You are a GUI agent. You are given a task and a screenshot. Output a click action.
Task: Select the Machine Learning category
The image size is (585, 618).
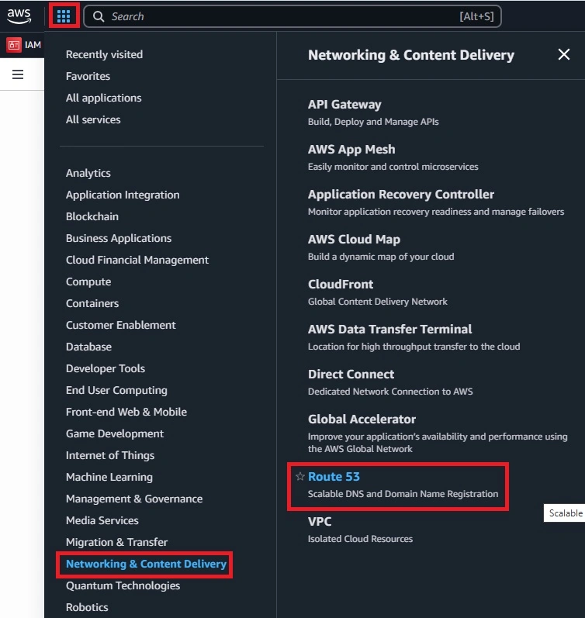tap(109, 477)
